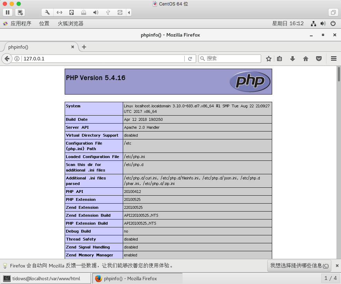The width and height of the screenshot is (341, 284).
Task: Open workspace switcher 1 / 4
Action: (x=330, y=278)
